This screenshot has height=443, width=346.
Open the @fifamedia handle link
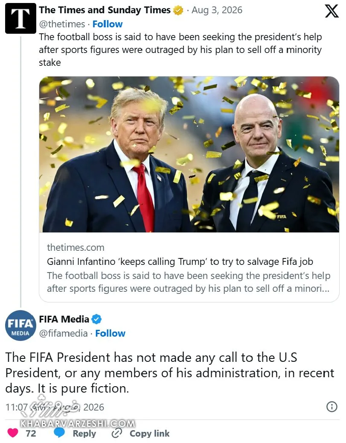[x=63, y=333]
